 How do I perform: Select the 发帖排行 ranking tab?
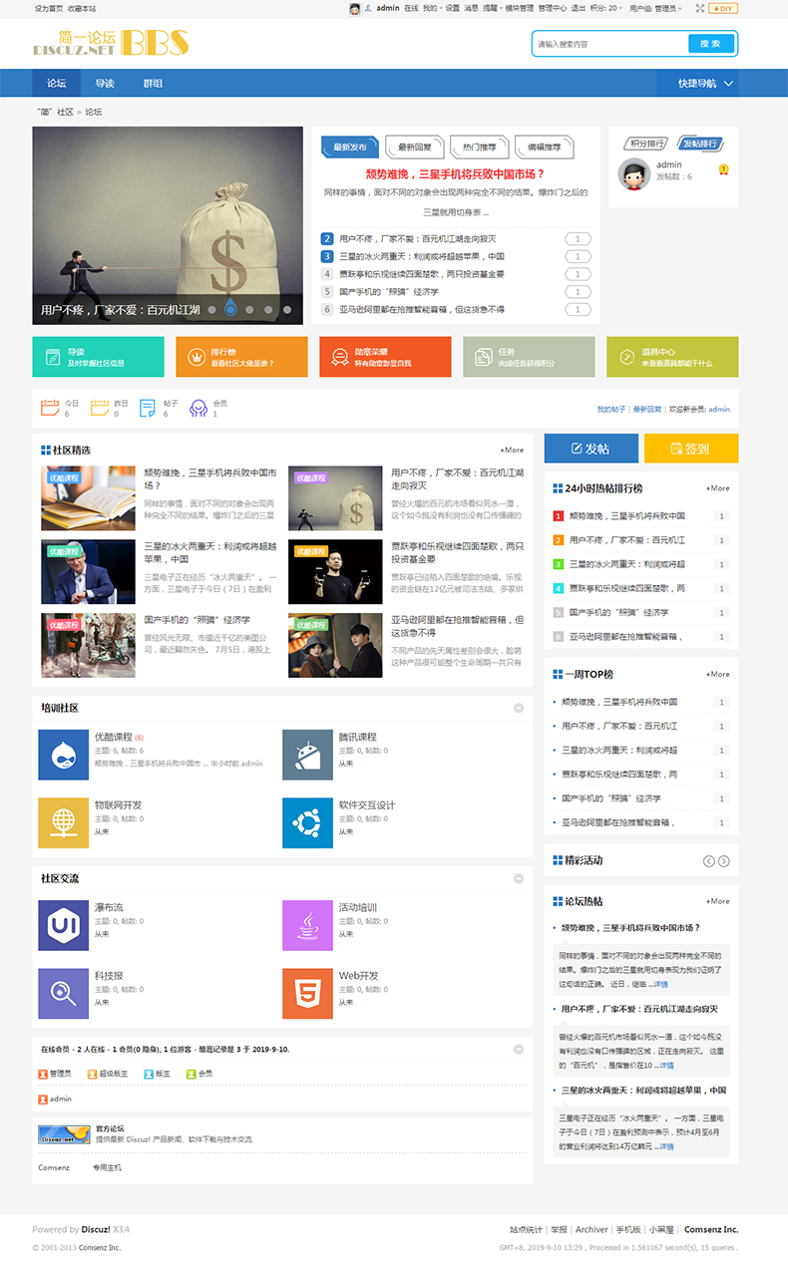(699, 144)
